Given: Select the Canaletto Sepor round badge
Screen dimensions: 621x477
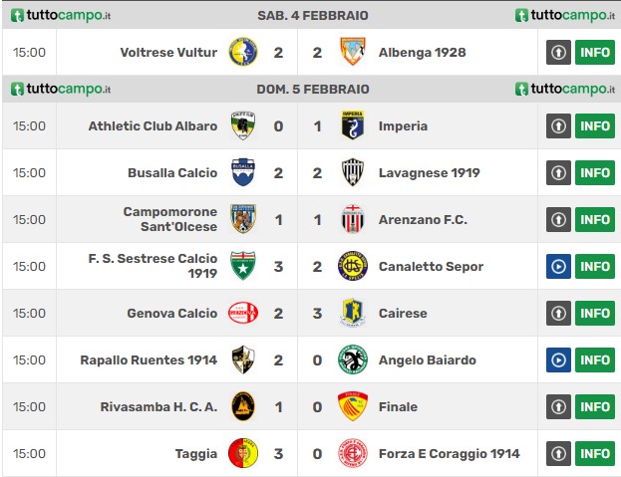Looking at the screenshot, I should (353, 266).
